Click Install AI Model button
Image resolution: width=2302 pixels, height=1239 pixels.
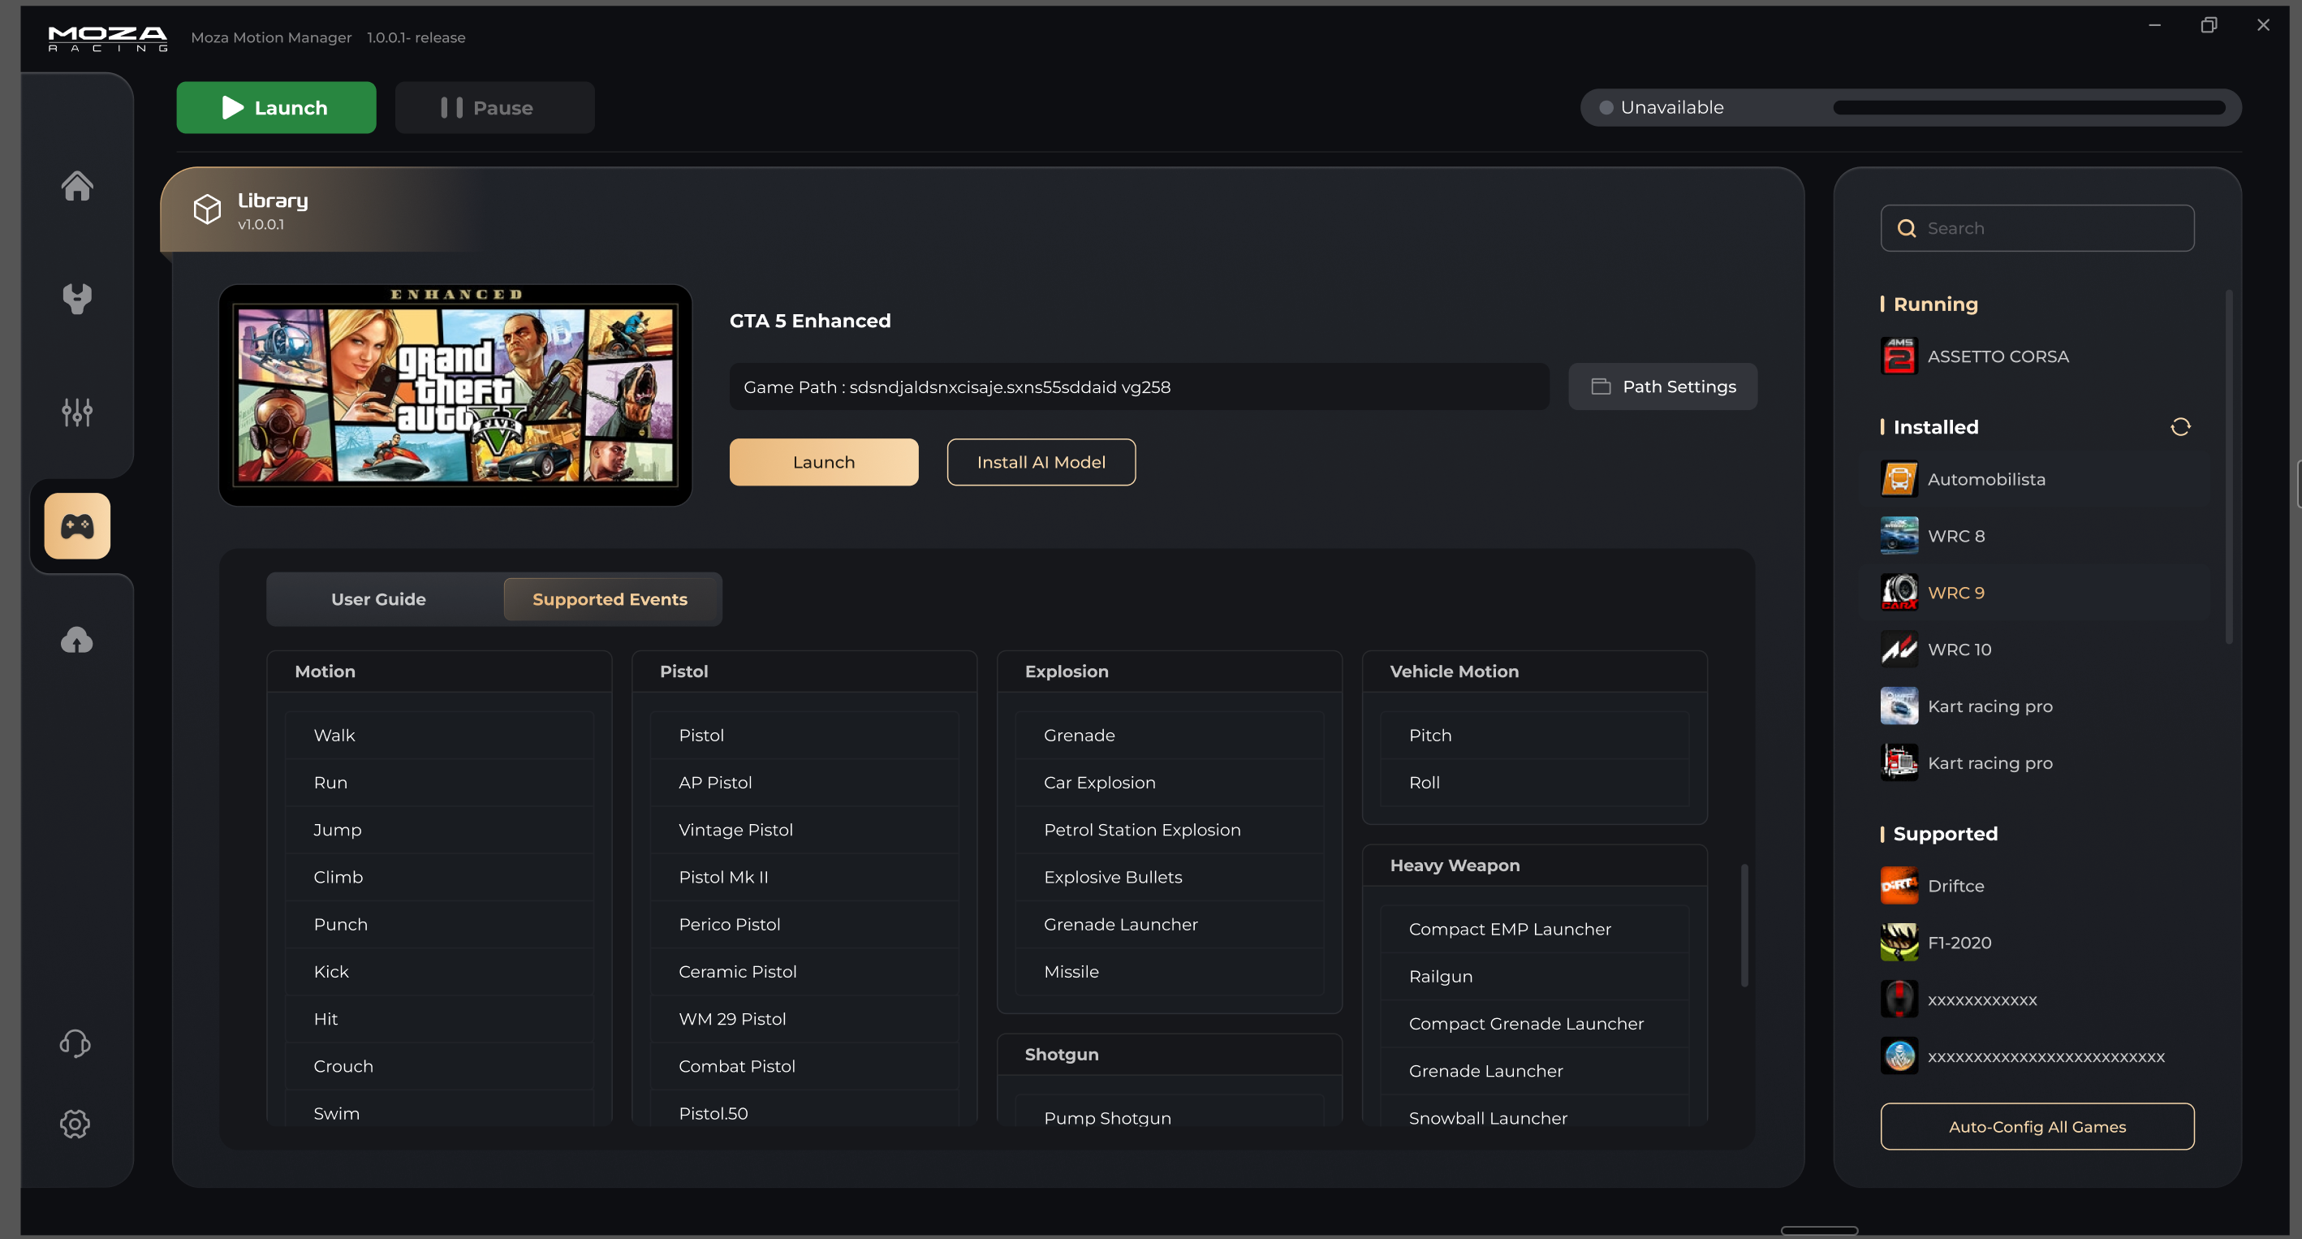[x=1041, y=462]
